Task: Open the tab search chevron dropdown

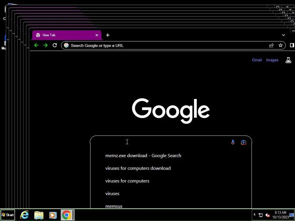Action: tap(283, 35)
